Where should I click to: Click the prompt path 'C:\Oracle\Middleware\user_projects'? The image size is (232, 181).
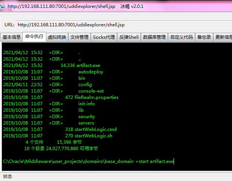(x=43, y=161)
